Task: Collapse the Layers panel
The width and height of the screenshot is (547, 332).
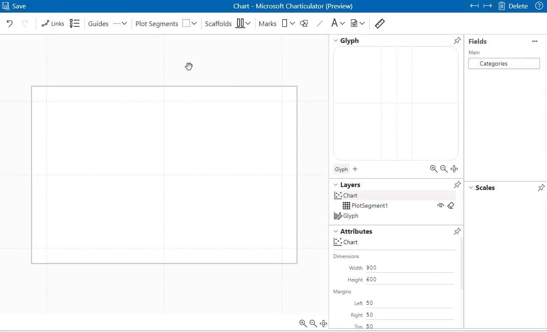Action: (336, 185)
